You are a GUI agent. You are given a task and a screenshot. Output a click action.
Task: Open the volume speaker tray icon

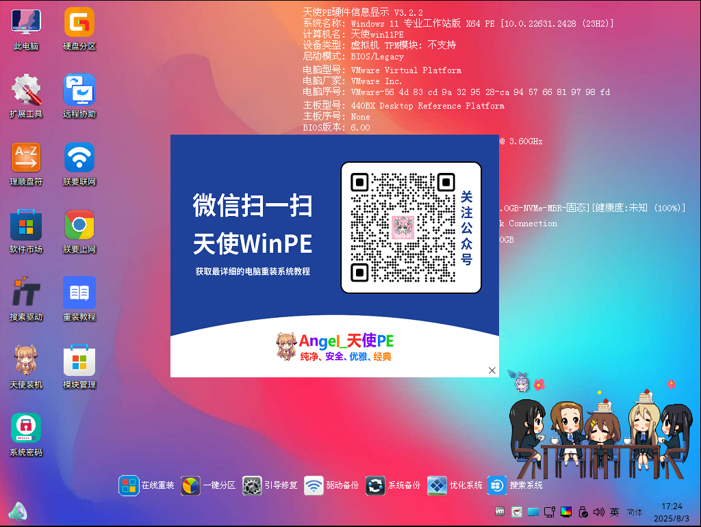(598, 512)
